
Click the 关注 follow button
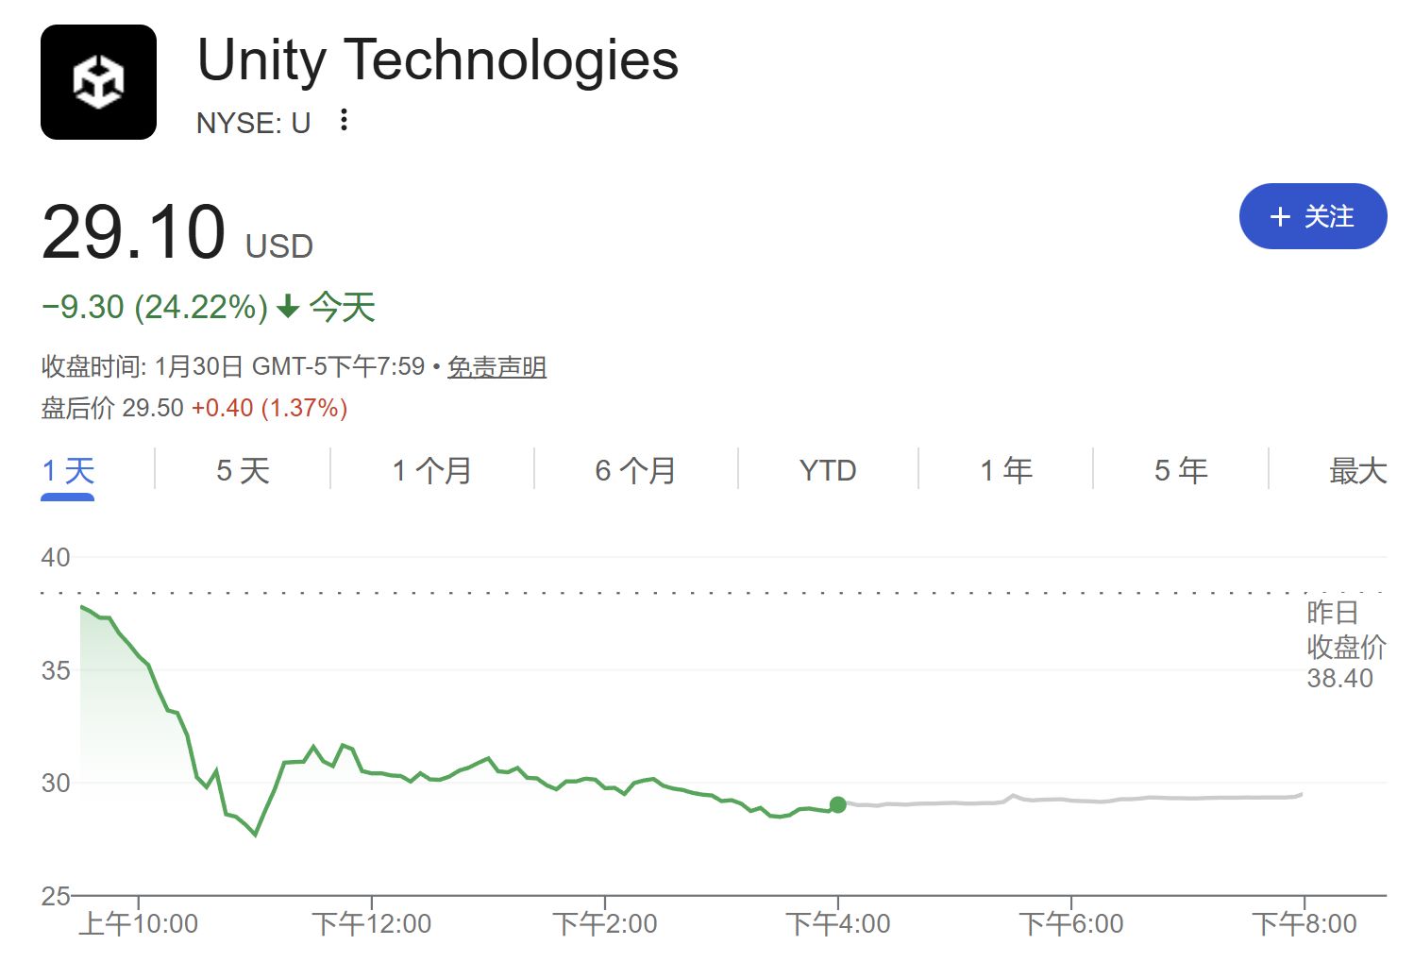pyautogui.click(x=1312, y=216)
